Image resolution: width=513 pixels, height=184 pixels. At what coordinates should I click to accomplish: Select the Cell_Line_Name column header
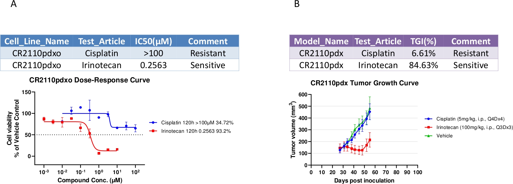point(37,41)
